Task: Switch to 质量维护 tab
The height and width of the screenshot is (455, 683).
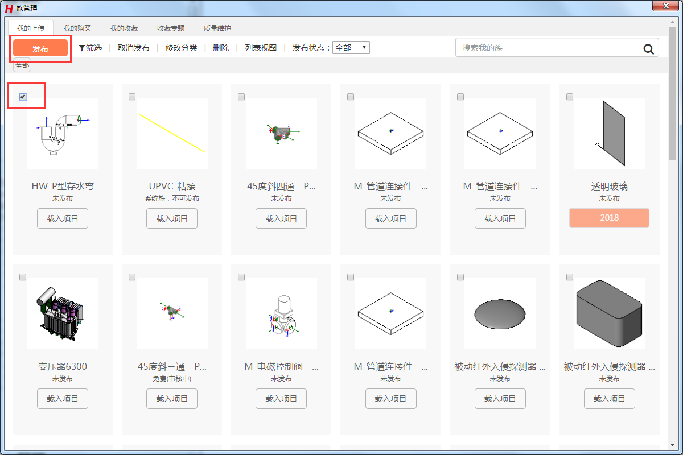Action: tap(217, 28)
